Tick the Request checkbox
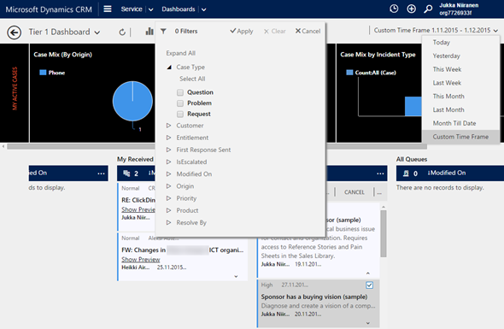The width and height of the screenshot is (504, 329). pos(180,115)
